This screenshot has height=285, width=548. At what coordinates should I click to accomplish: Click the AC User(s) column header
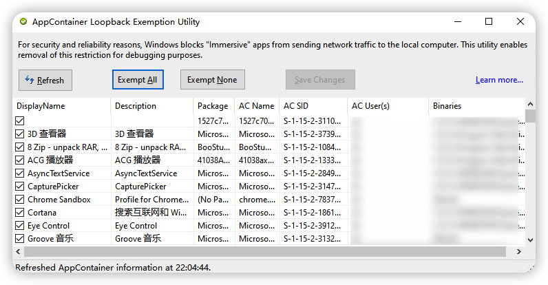387,106
